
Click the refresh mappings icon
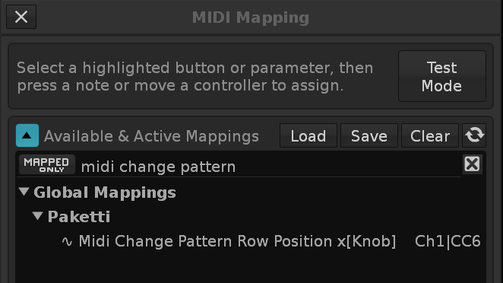pos(474,135)
